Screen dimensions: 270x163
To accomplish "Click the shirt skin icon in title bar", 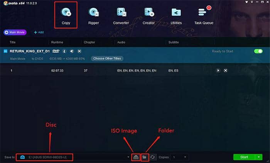I will (x=246, y=2).
